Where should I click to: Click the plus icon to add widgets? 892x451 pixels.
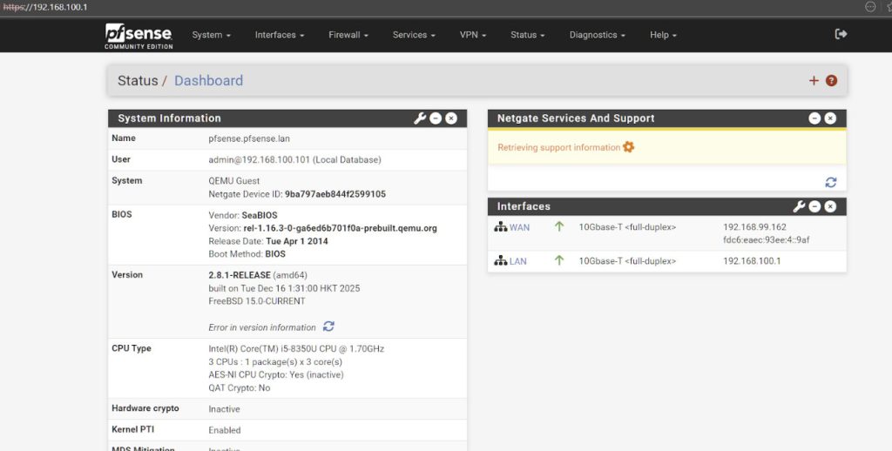(814, 80)
